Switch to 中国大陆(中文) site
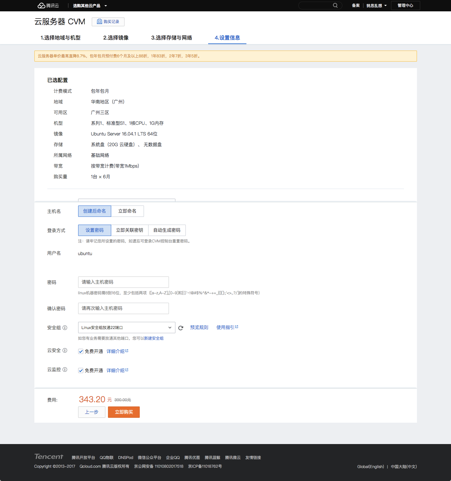The width and height of the screenshot is (451, 481). click(404, 467)
